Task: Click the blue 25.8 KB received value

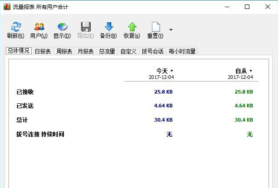Action: (x=163, y=92)
